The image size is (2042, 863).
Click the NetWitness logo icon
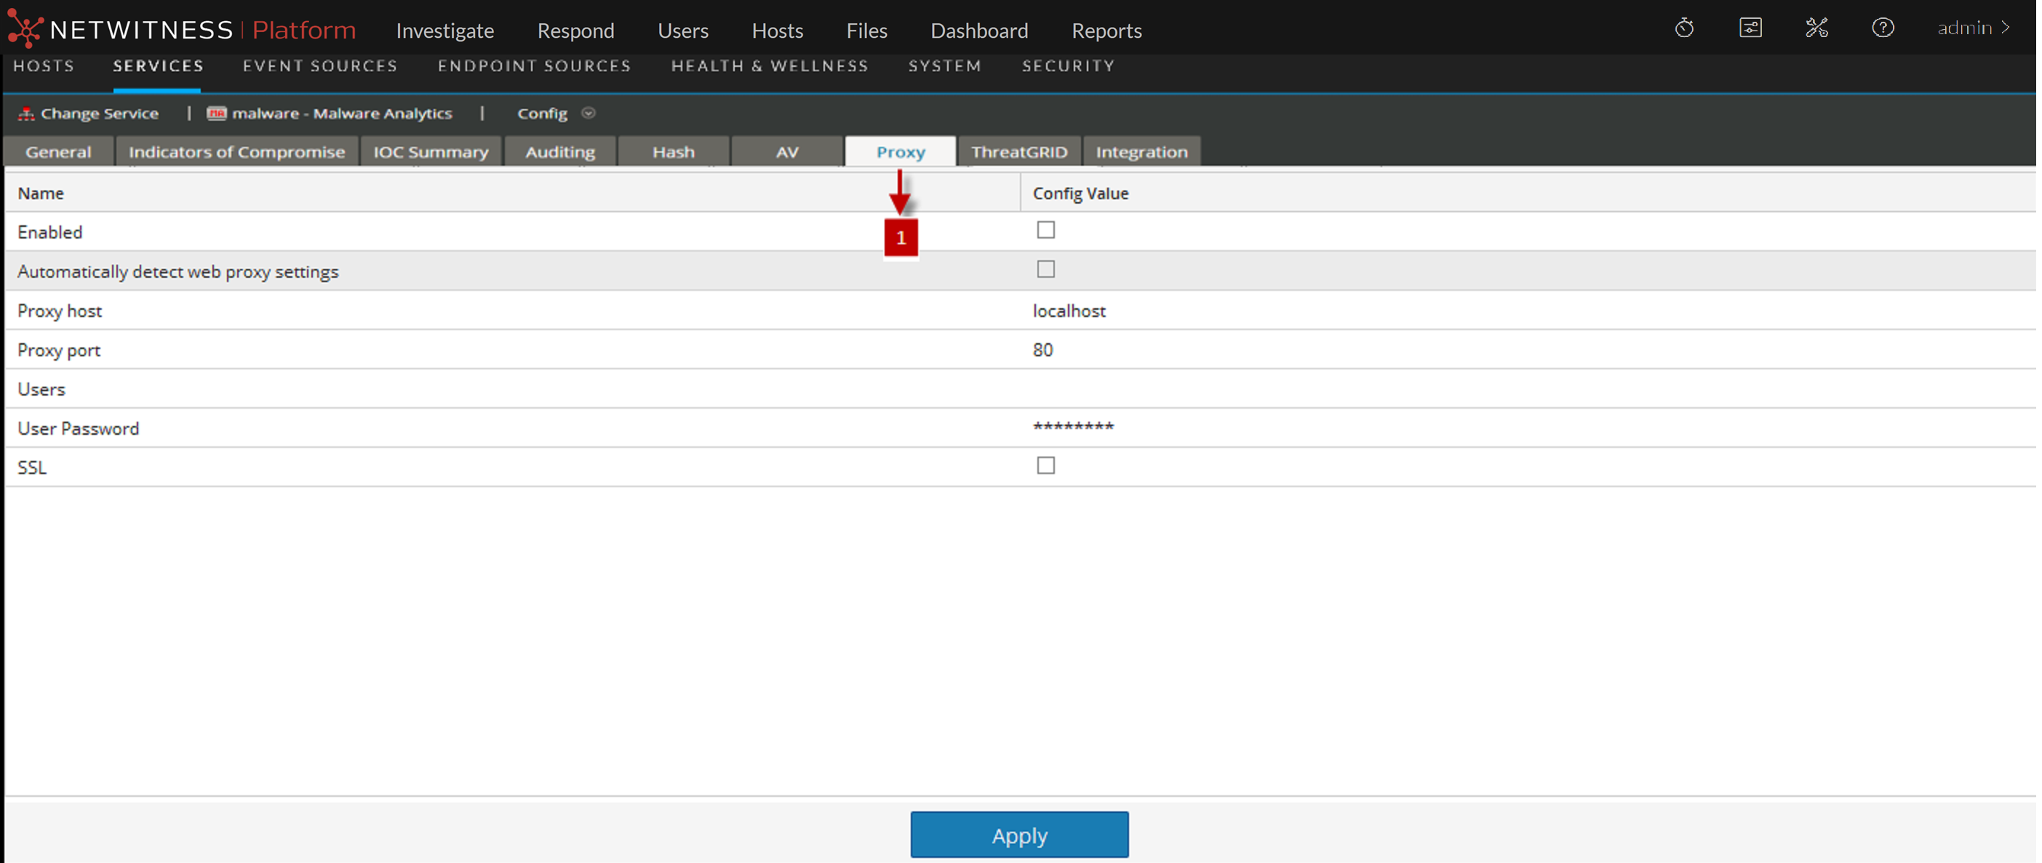(x=24, y=29)
